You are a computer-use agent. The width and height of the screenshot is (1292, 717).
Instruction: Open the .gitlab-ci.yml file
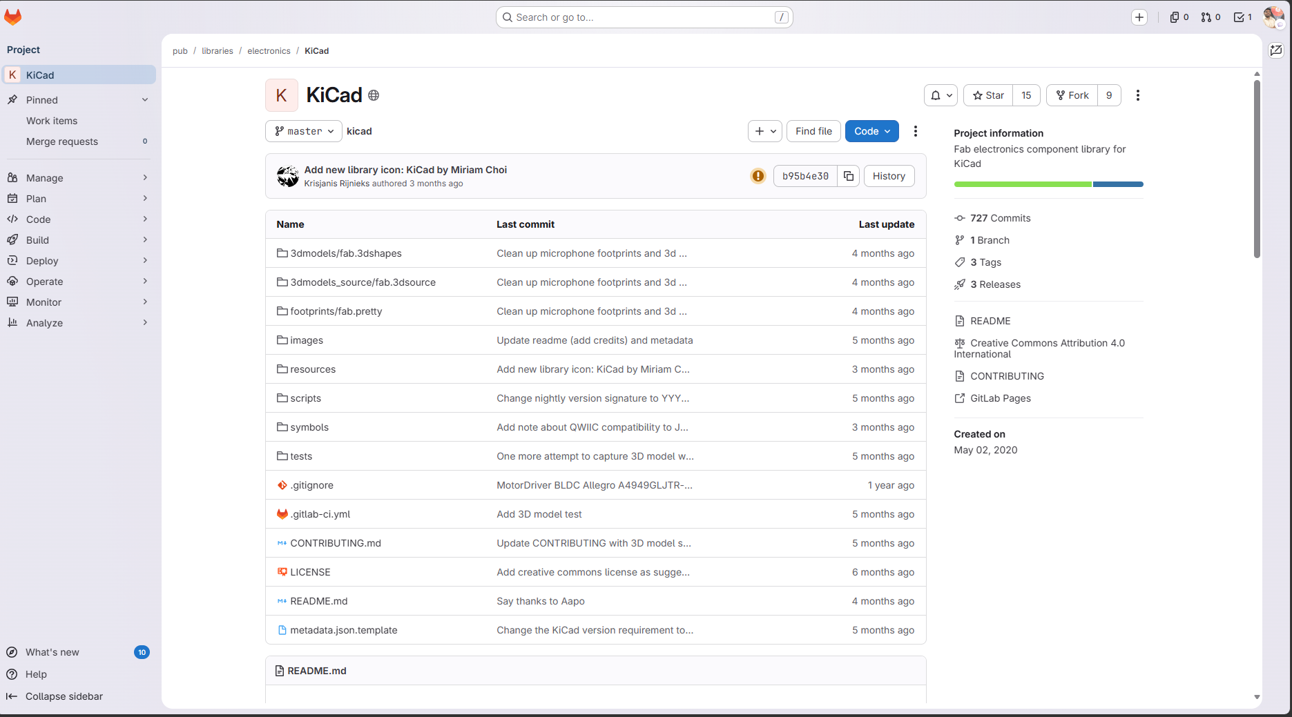(x=320, y=514)
